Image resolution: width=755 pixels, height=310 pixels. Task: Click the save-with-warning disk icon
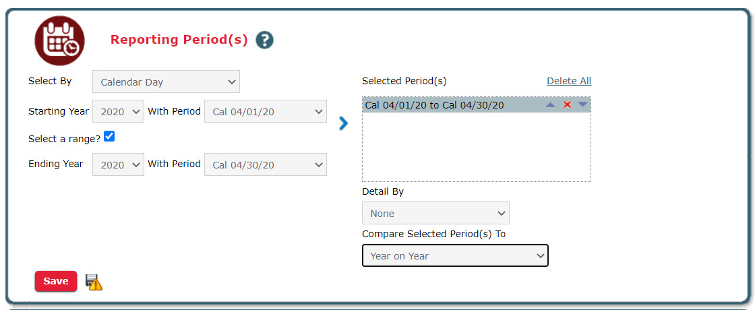(94, 282)
